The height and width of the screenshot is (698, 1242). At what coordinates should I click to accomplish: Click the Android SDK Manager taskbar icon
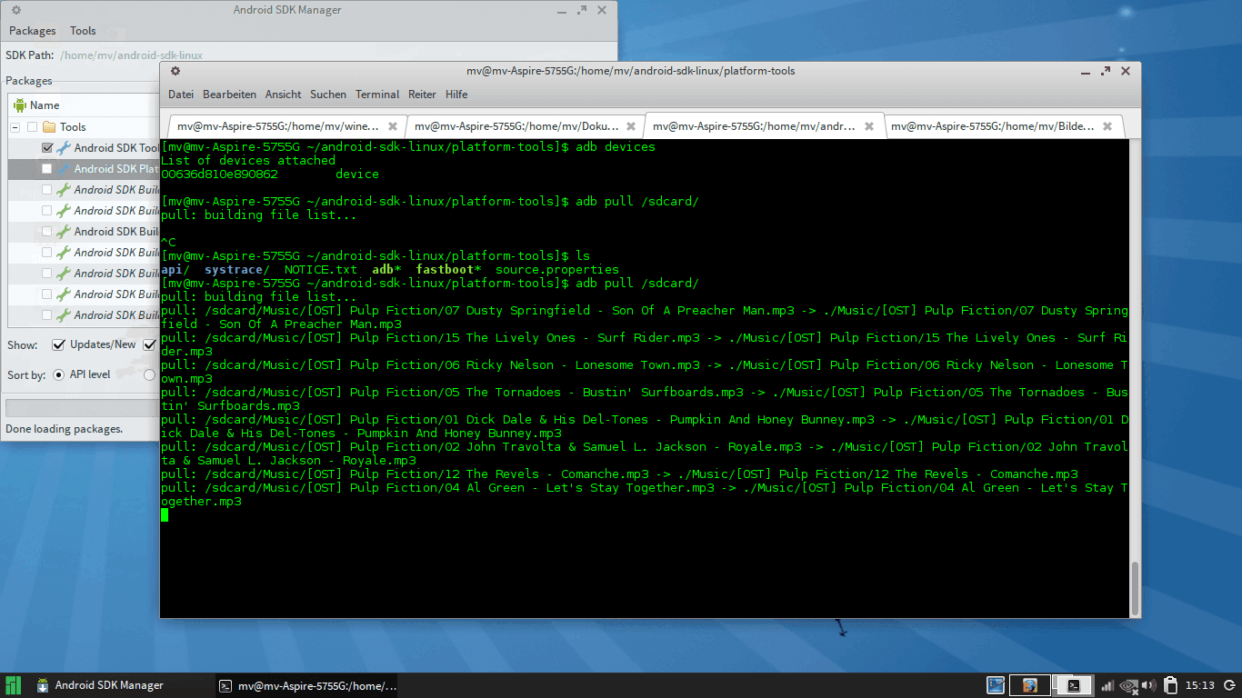(x=43, y=685)
